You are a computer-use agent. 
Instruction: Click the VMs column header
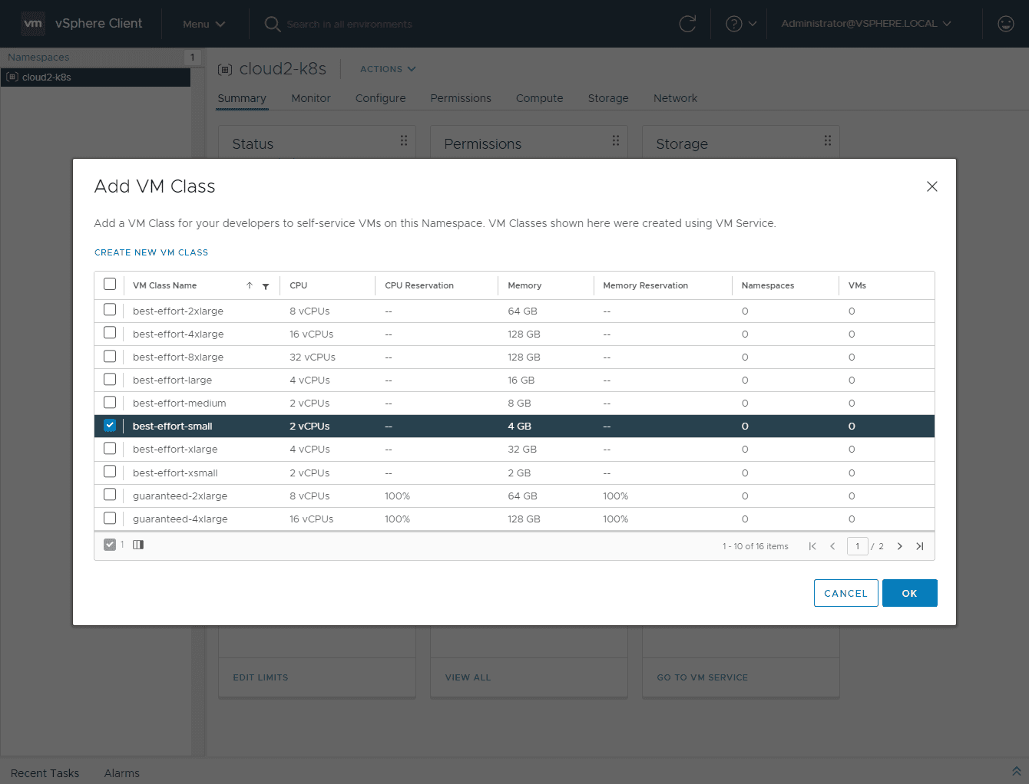tap(857, 285)
